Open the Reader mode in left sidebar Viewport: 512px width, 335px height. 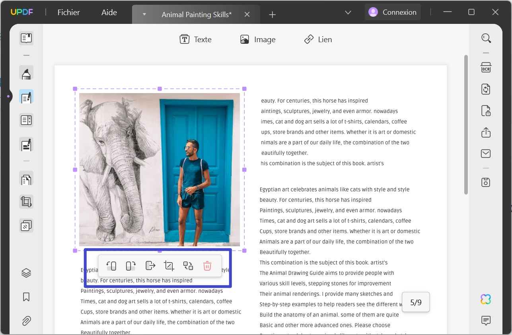26,38
